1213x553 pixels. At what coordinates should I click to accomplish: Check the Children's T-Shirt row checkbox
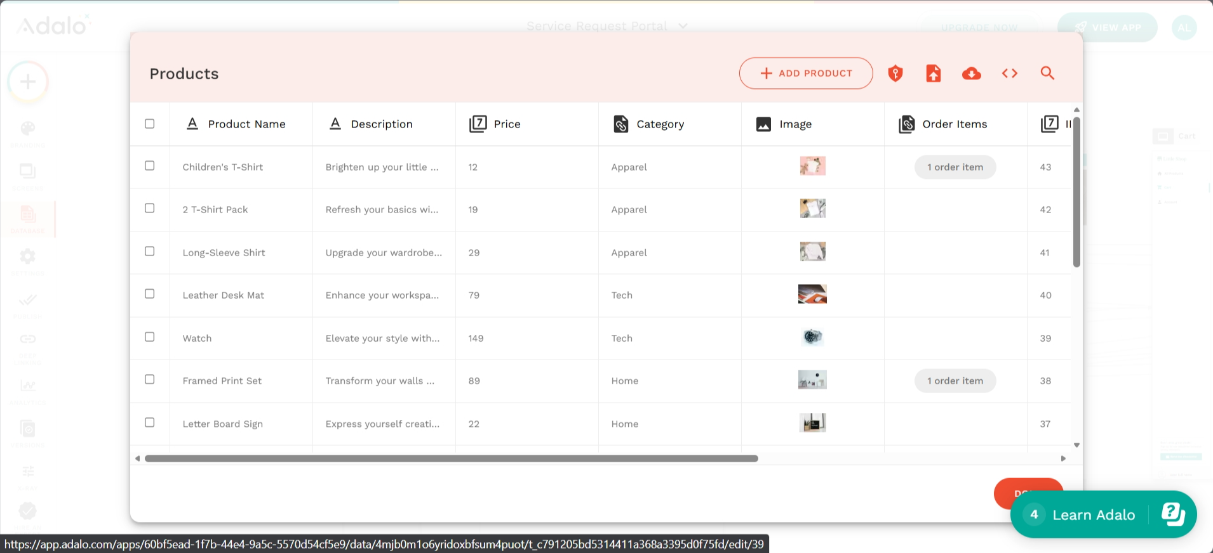(x=150, y=166)
